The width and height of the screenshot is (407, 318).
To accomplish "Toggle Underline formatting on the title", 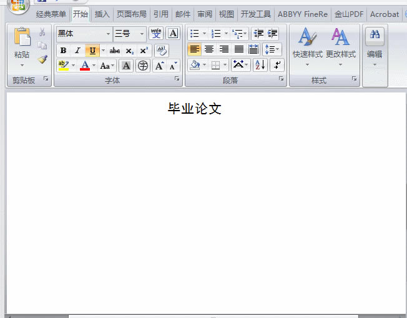I will [92, 51].
